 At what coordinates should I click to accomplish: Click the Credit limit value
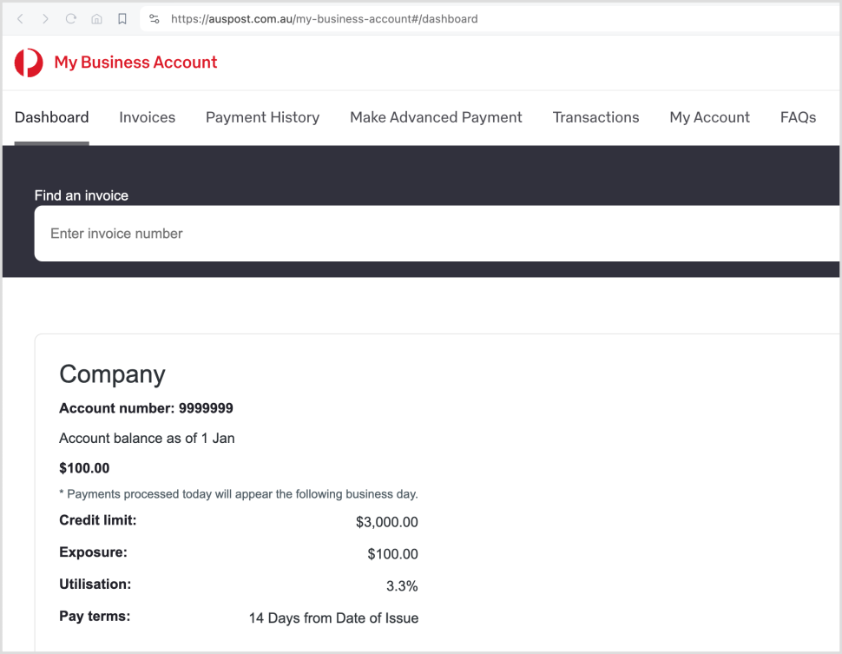388,522
